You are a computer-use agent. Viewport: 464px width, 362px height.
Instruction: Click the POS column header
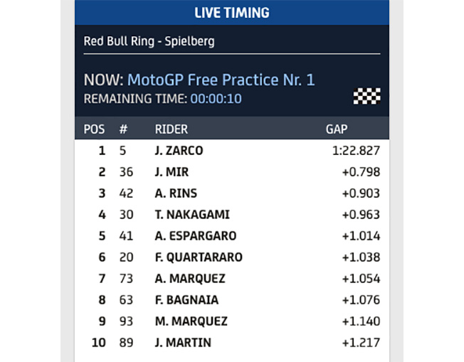(x=94, y=129)
